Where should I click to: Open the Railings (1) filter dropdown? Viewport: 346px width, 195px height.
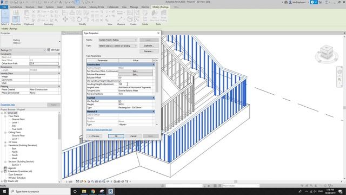pyautogui.click(x=23, y=50)
